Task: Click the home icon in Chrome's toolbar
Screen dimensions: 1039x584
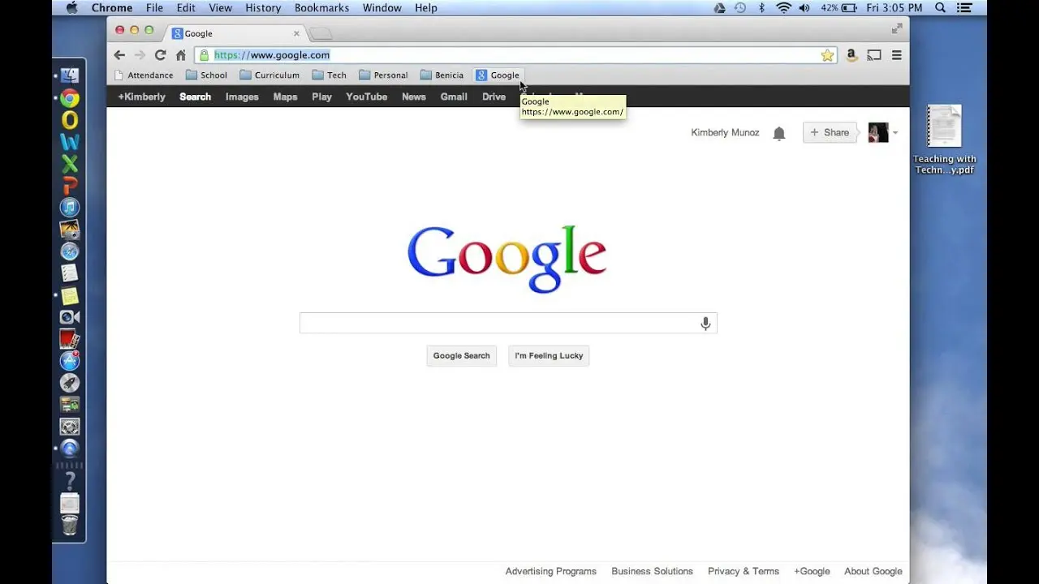Action: (180, 54)
